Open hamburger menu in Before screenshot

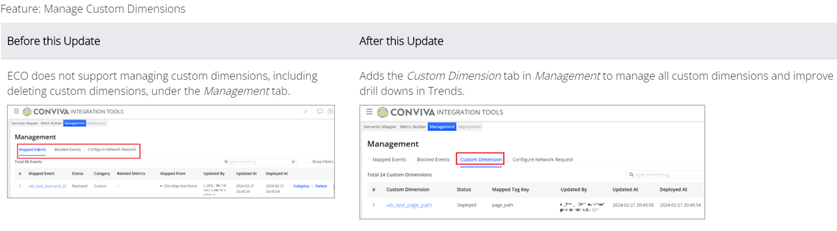[17, 111]
